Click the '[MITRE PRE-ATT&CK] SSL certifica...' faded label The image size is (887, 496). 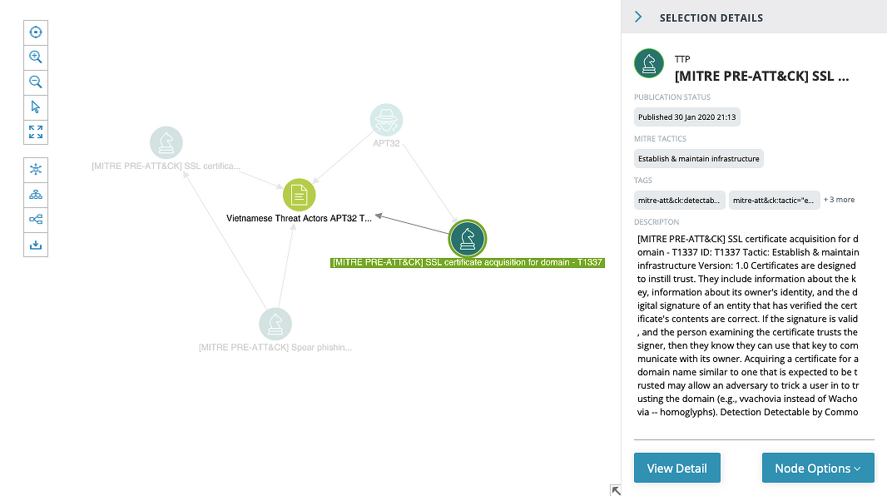pos(166,166)
